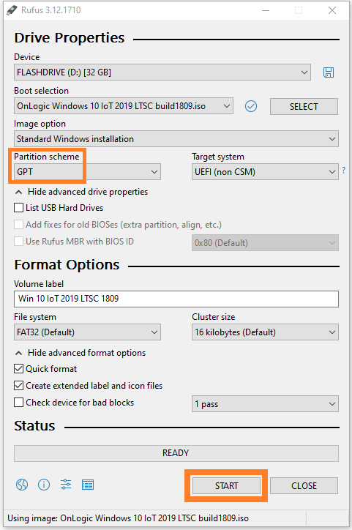Open the File system FAT32 dropdown
This screenshot has width=352, height=530.
pyautogui.click(x=87, y=332)
